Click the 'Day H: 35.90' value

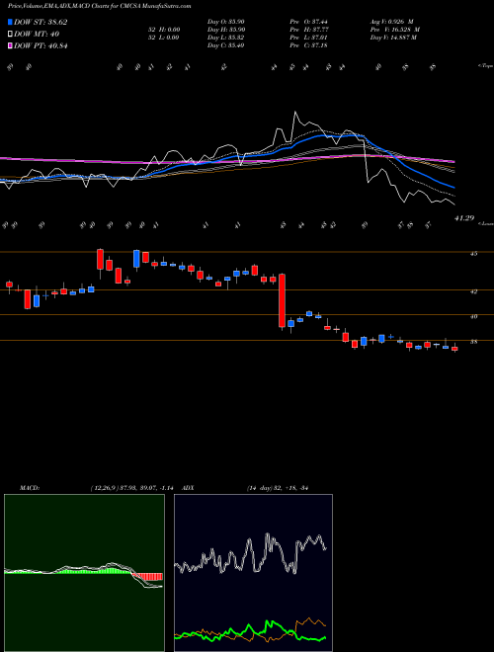pyautogui.click(x=226, y=30)
